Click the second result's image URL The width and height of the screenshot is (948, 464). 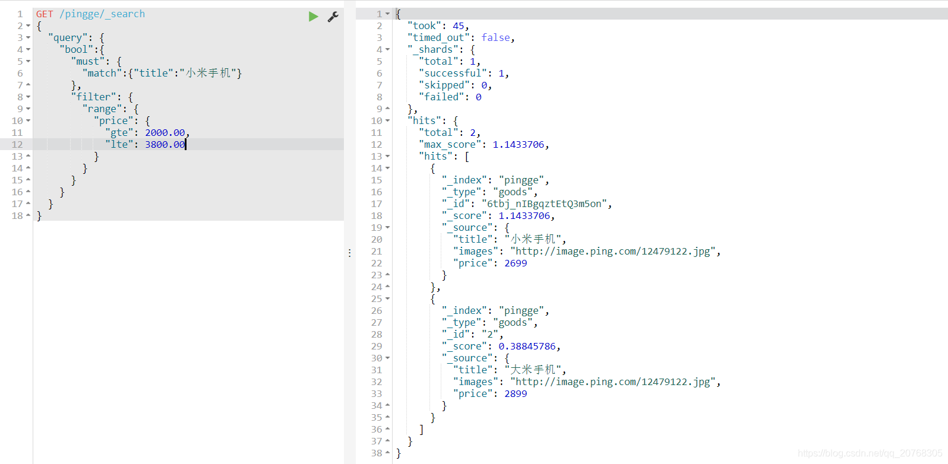[x=613, y=382]
